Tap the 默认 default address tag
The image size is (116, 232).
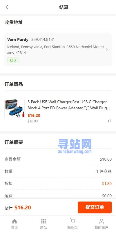click(x=13, y=60)
